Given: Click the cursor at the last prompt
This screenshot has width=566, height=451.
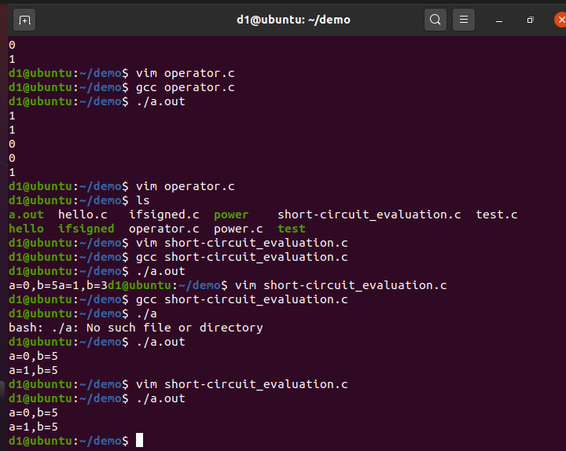Looking at the screenshot, I should coord(139,441).
